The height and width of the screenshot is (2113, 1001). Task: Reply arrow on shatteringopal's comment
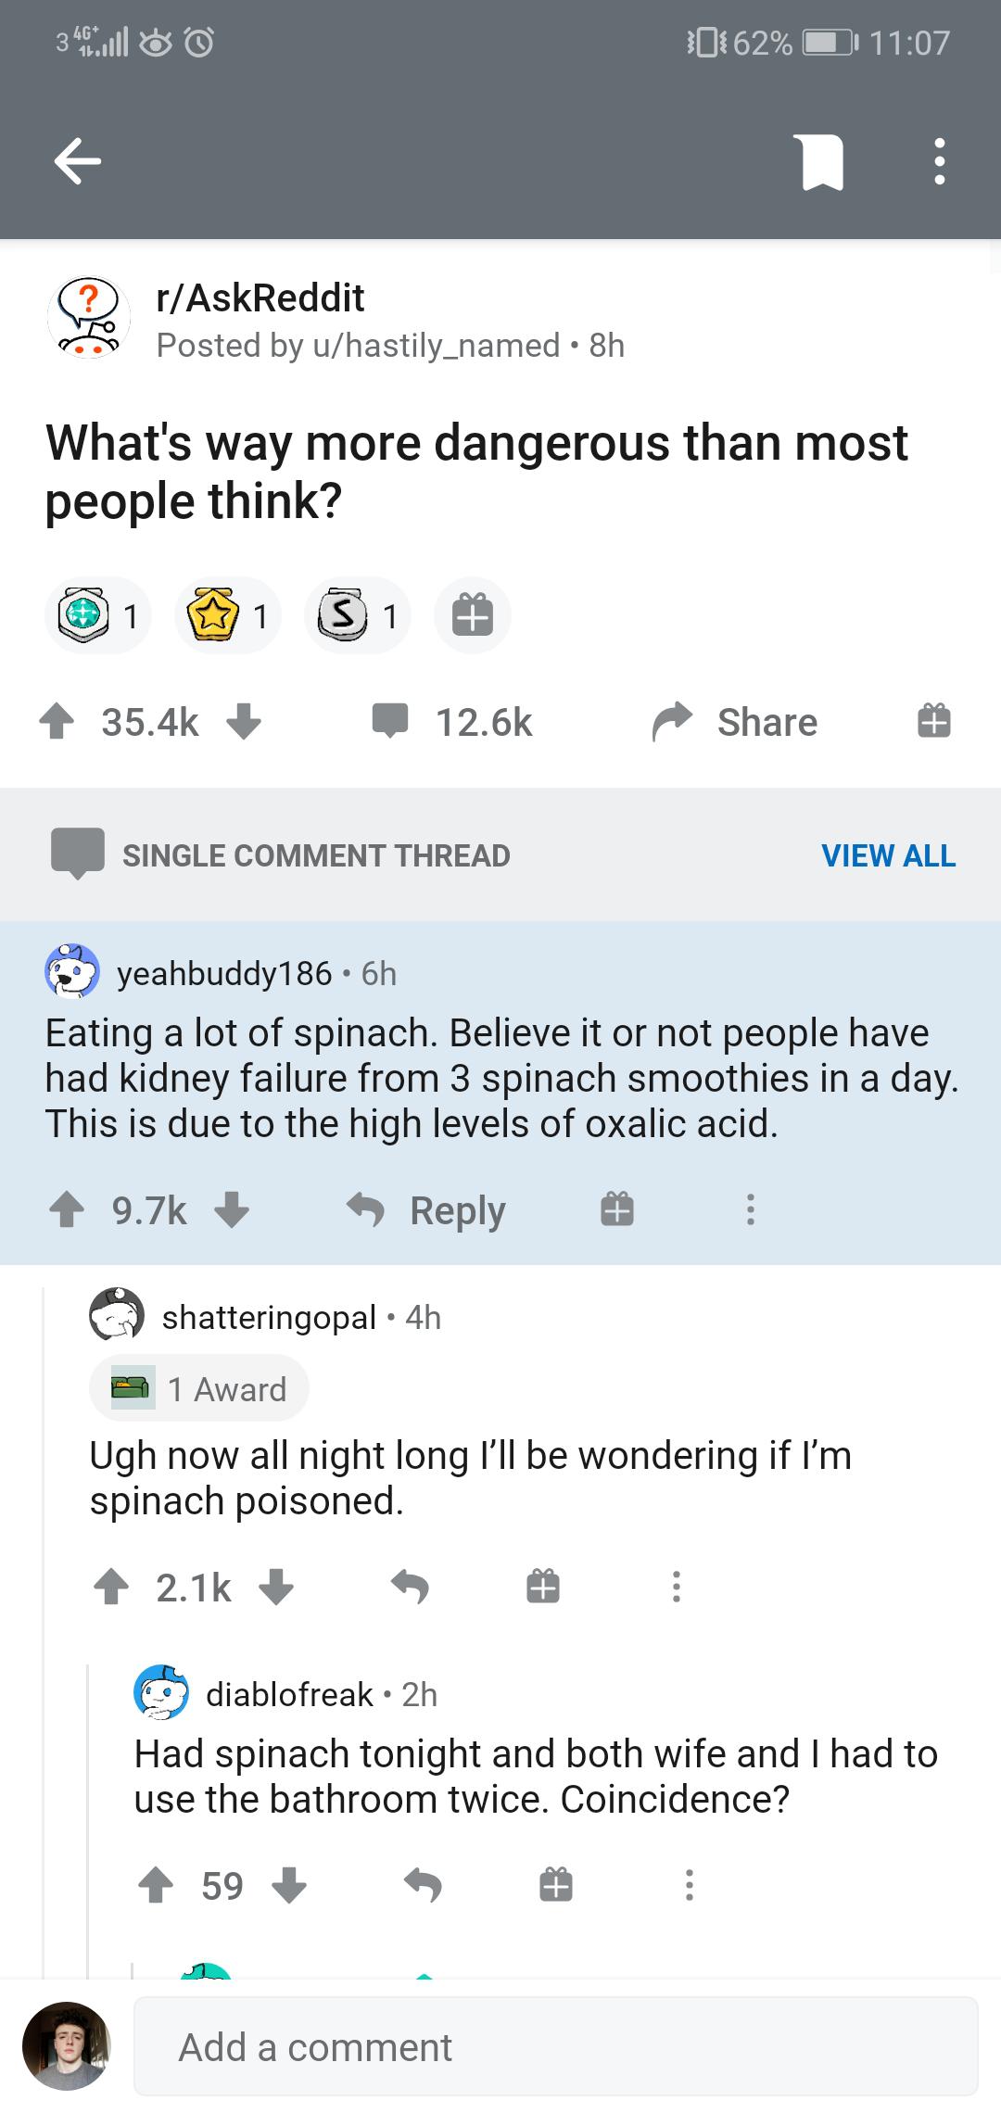pyautogui.click(x=410, y=1588)
